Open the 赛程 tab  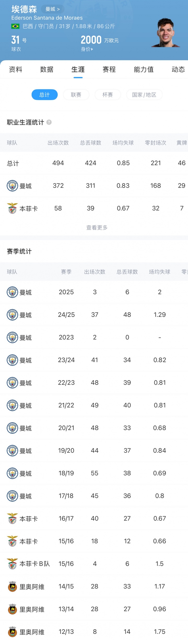(x=109, y=69)
